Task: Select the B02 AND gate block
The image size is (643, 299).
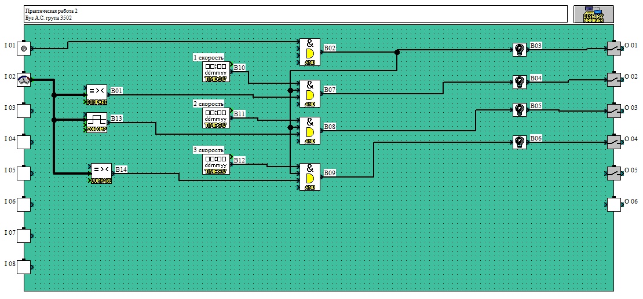Action: coord(310,52)
